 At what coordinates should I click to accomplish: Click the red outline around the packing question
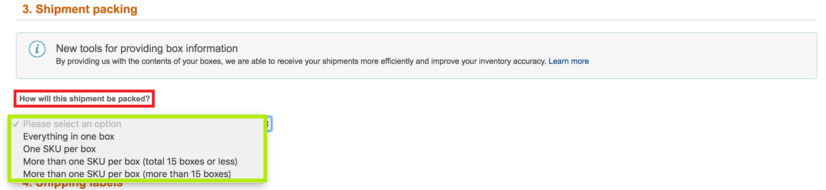[84, 91]
